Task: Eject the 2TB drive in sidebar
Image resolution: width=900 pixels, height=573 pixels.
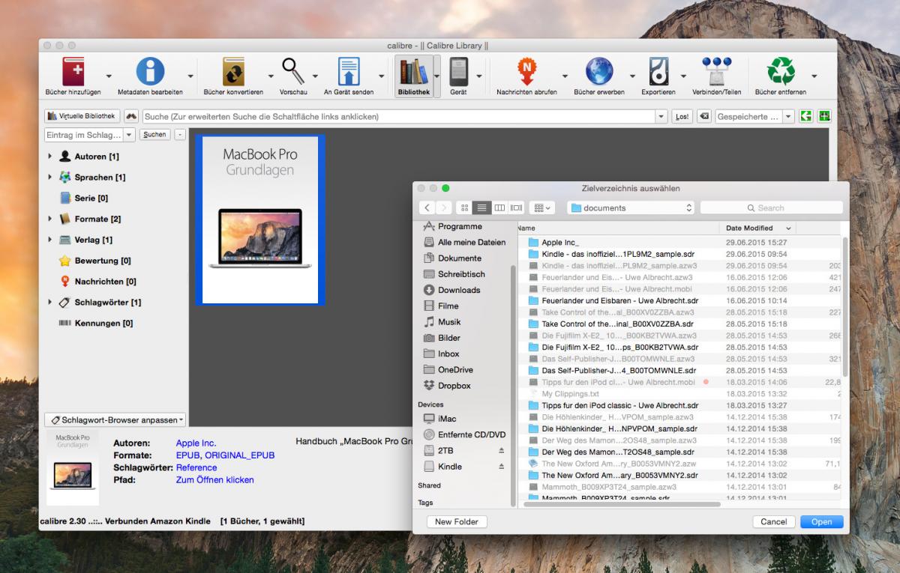Action: click(502, 451)
